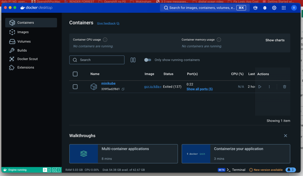Open the minikube container link
Screen dimensions: 303x176
(108, 83)
